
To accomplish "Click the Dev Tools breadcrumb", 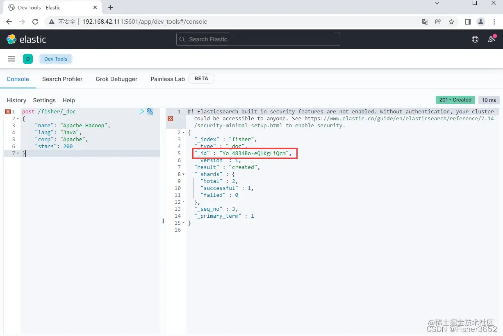I will tap(56, 59).
